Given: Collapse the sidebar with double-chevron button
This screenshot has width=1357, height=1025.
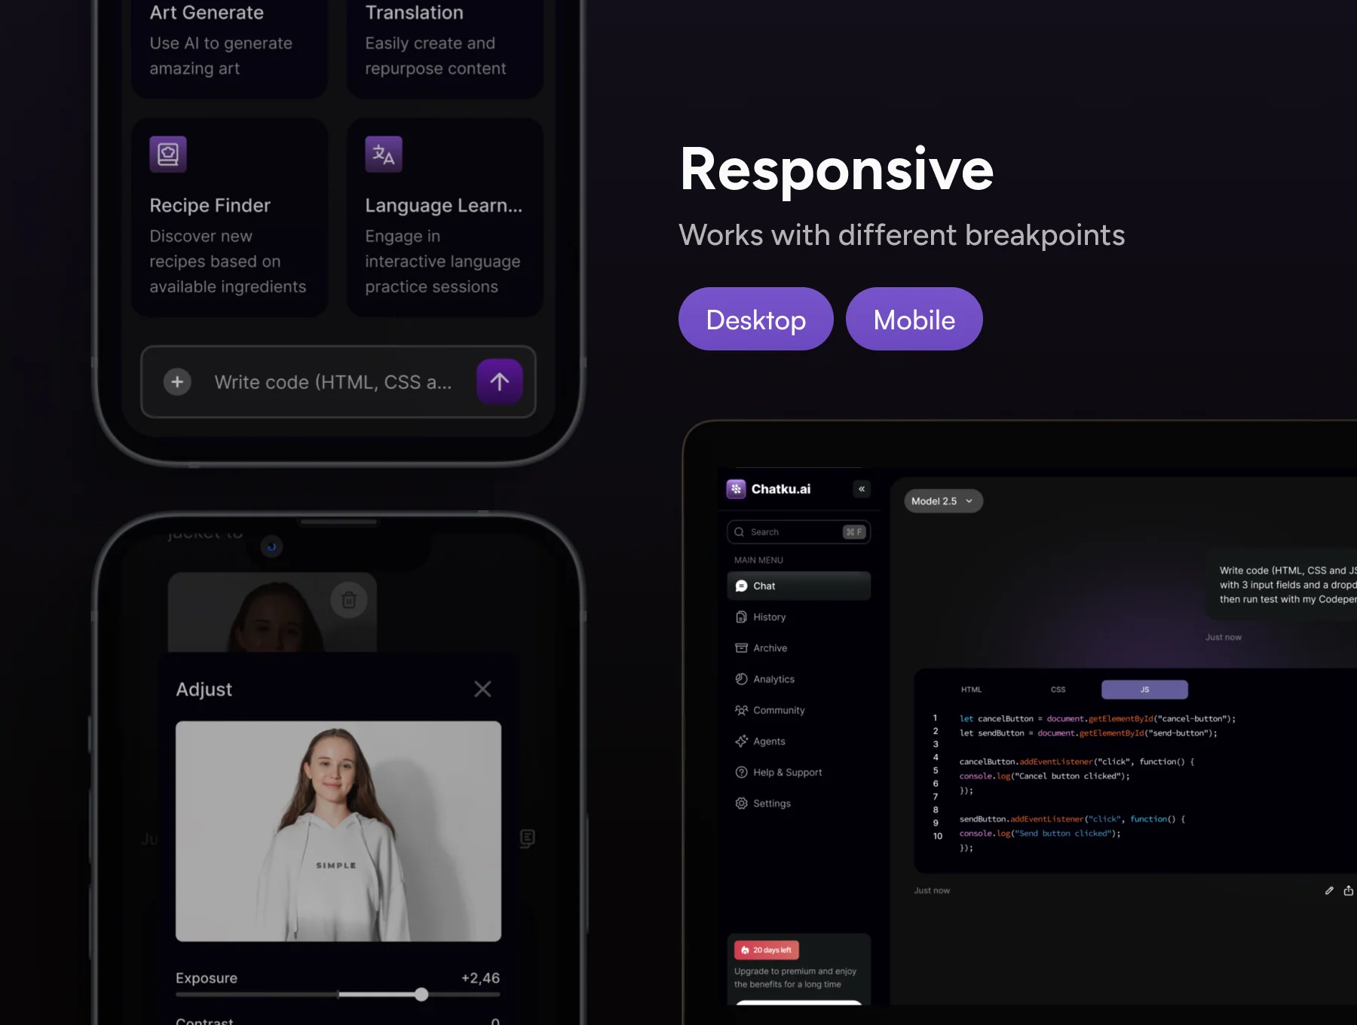Looking at the screenshot, I should pos(862,489).
